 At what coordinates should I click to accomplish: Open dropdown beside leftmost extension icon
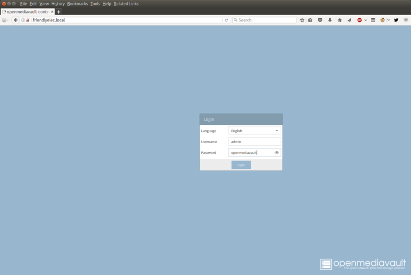point(7,20)
